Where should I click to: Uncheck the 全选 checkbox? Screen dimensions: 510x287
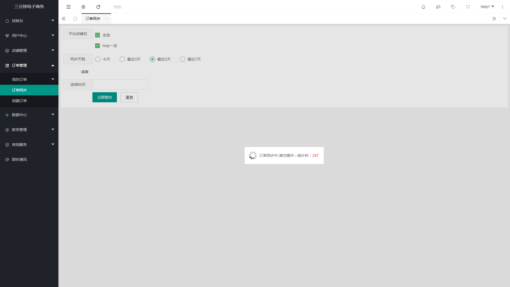97,35
